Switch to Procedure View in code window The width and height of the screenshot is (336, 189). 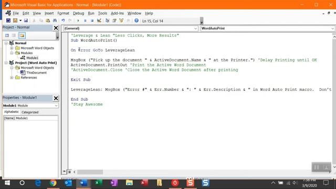(x=64, y=172)
